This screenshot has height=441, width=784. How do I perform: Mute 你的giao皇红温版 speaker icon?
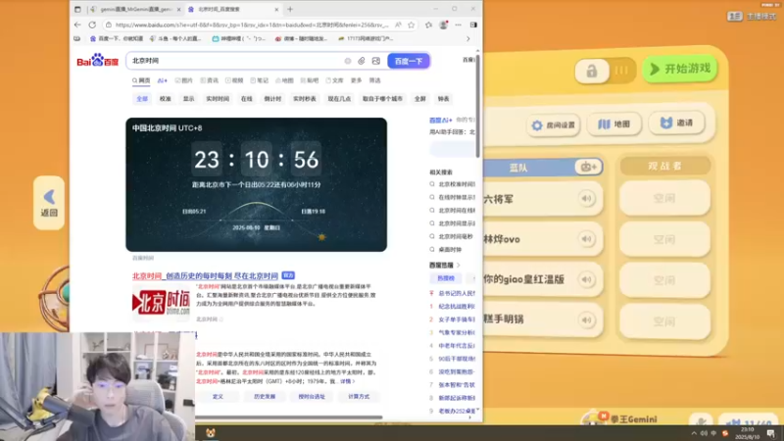point(586,279)
